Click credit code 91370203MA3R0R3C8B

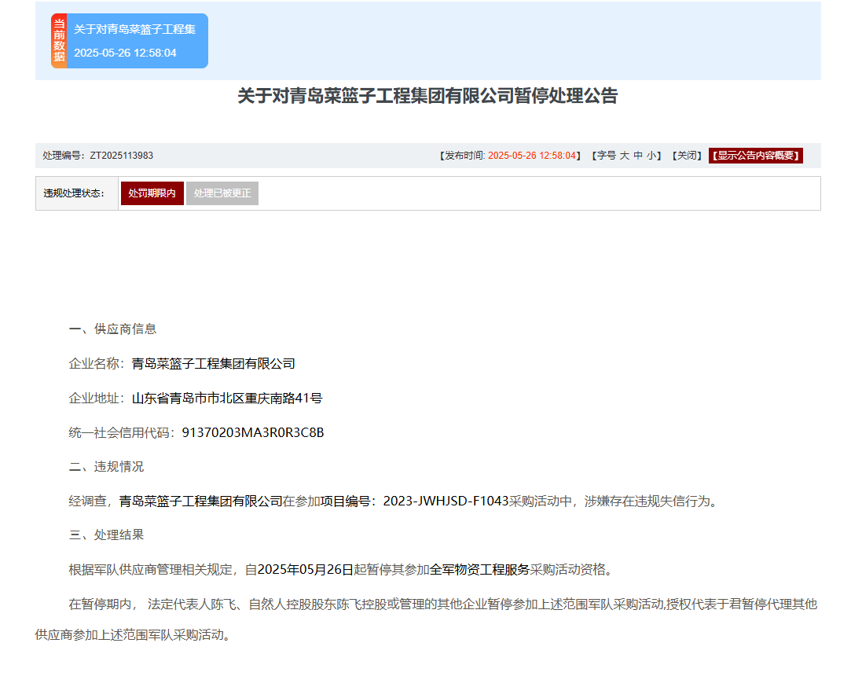click(253, 433)
